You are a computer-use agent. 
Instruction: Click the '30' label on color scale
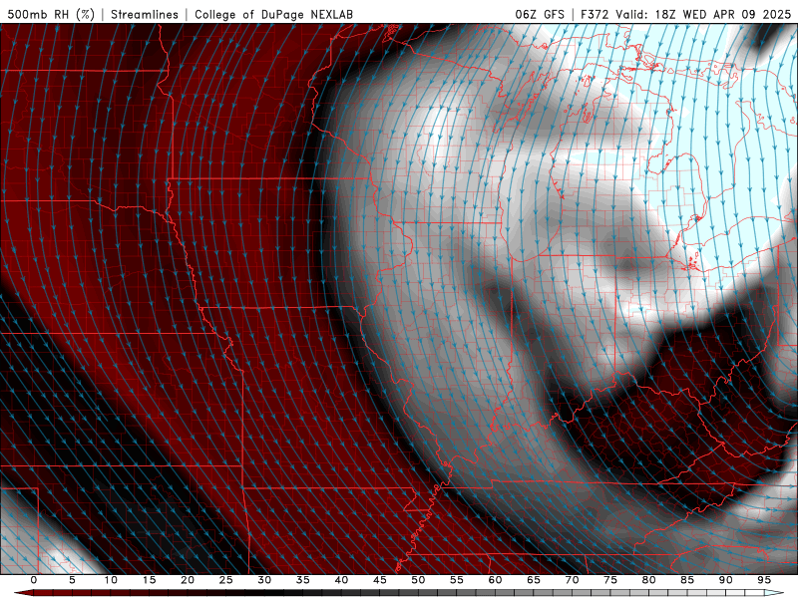point(264,580)
